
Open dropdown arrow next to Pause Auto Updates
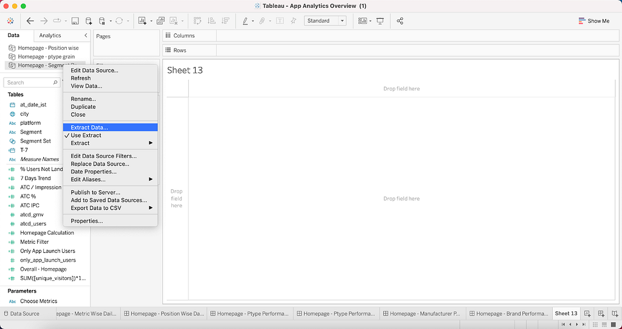tap(111, 21)
